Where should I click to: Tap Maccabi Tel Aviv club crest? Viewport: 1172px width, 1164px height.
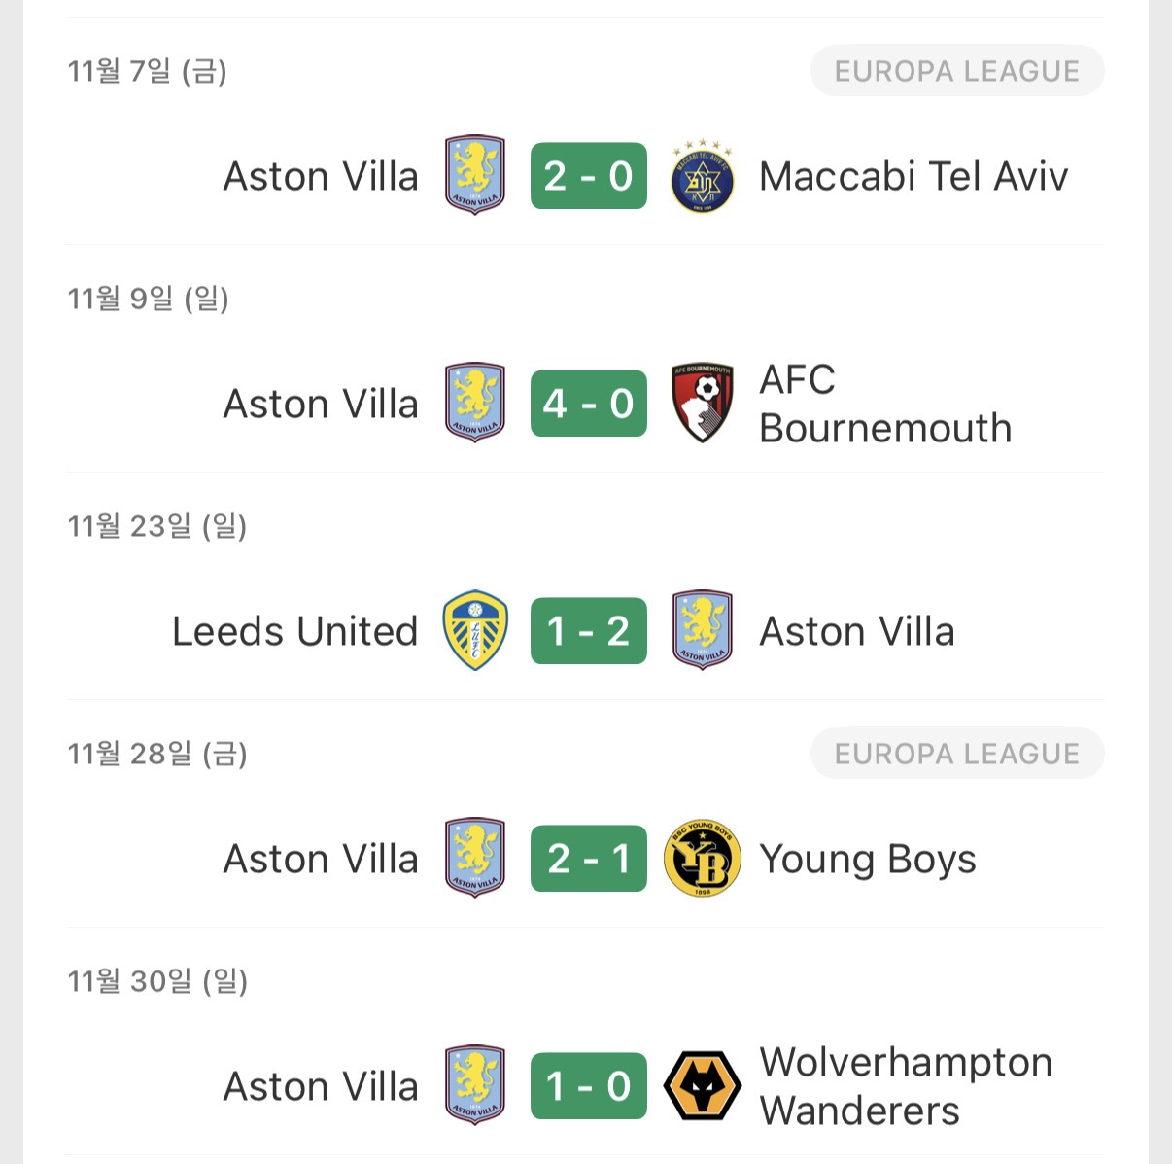pyautogui.click(x=702, y=176)
